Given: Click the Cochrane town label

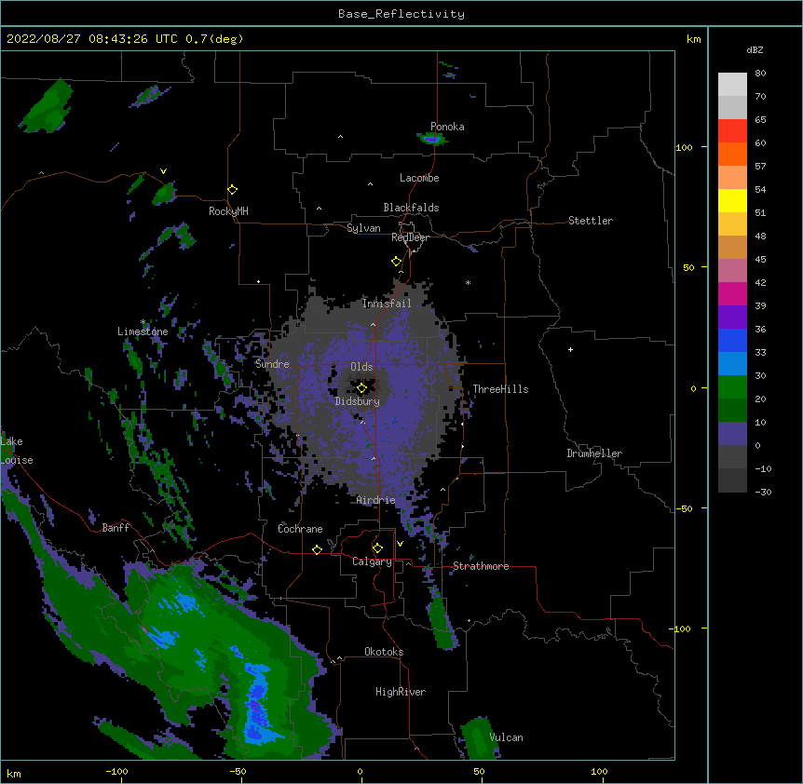Looking at the screenshot, I should 300,529.
